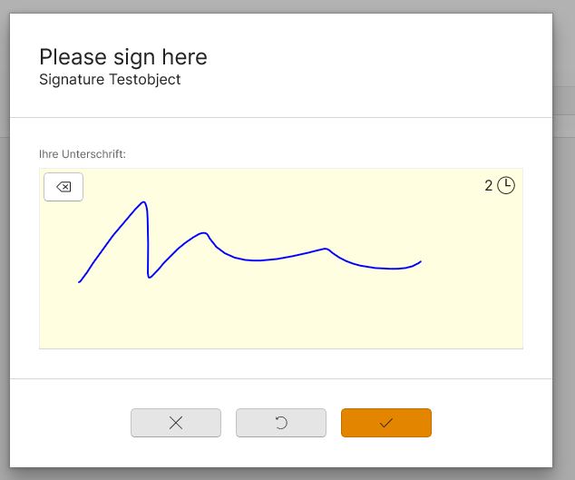Image resolution: width=575 pixels, height=480 pixels.
Task: Click the "Ihre Unterschrift:" label
Action: 83,154
